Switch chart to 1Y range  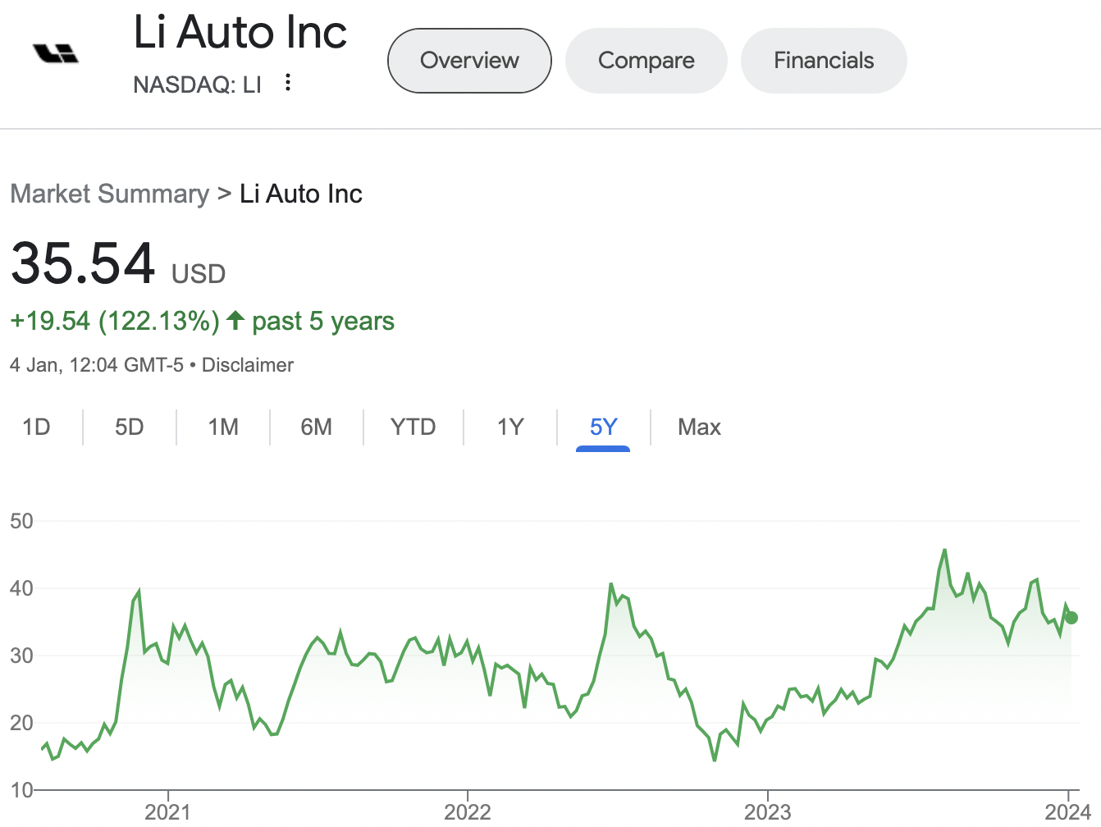[x=510, y=427]
